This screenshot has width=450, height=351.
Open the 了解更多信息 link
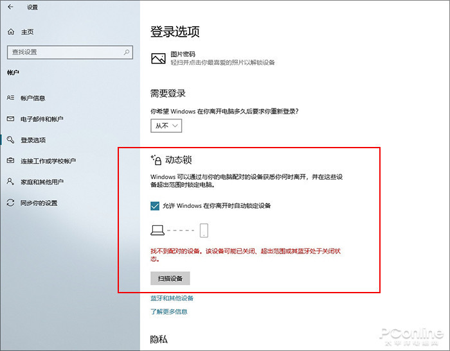point(169,311)
